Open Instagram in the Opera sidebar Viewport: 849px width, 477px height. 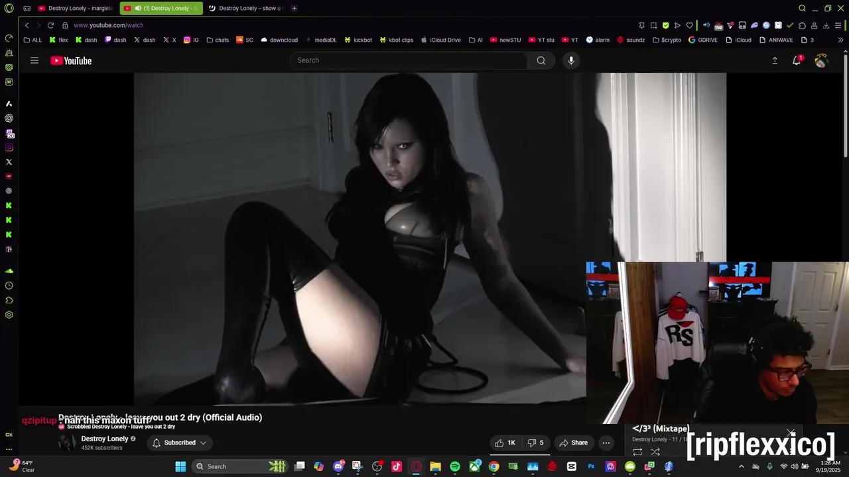9,148
